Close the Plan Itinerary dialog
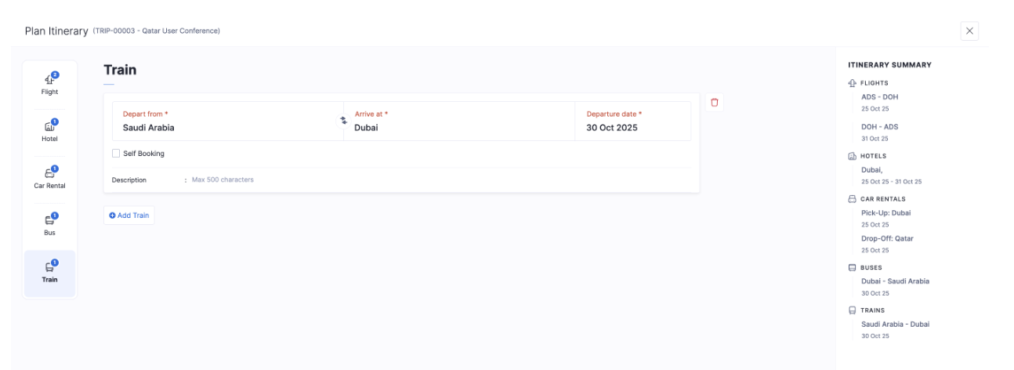The image size is (1014, 370). 969,31
